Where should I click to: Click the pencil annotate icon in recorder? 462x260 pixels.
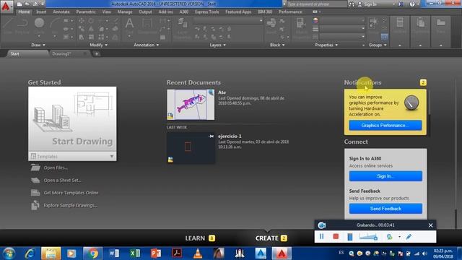click(x=409, y=237)
